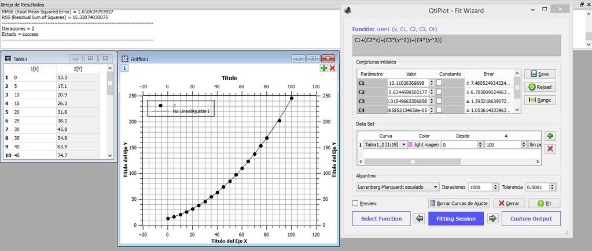This screenshot has height=251, width=592.
Task: Go to the next page with the right green arrow
Action: [492, 219]
